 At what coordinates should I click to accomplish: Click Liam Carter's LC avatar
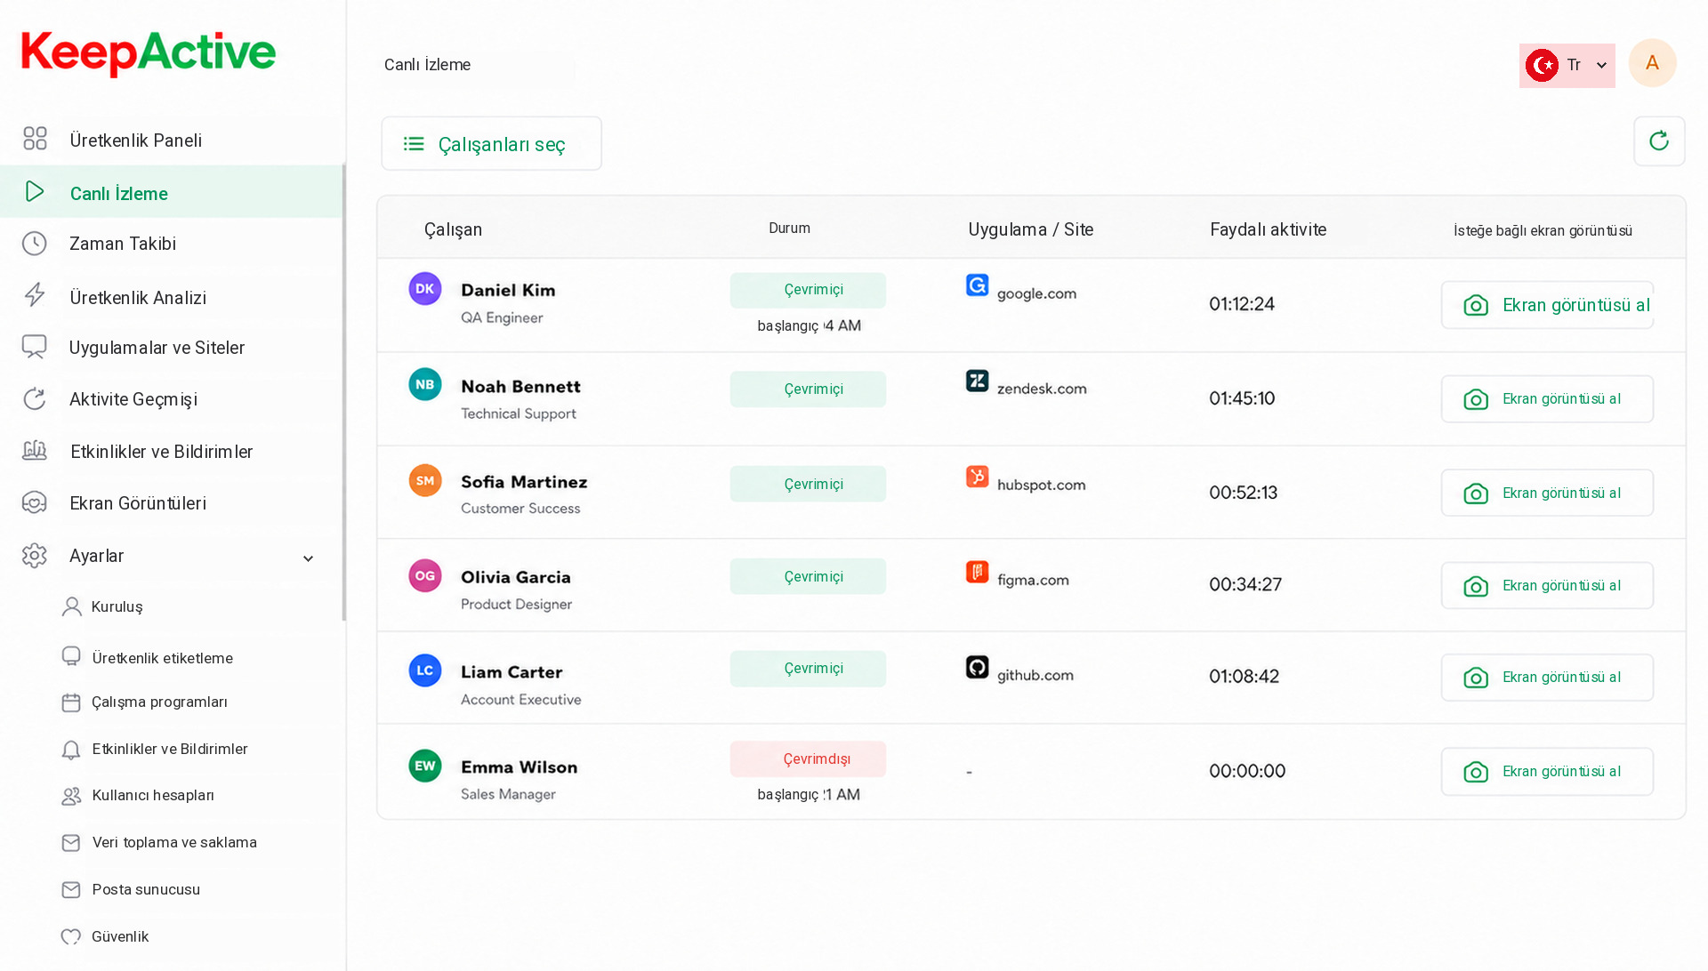425,670
